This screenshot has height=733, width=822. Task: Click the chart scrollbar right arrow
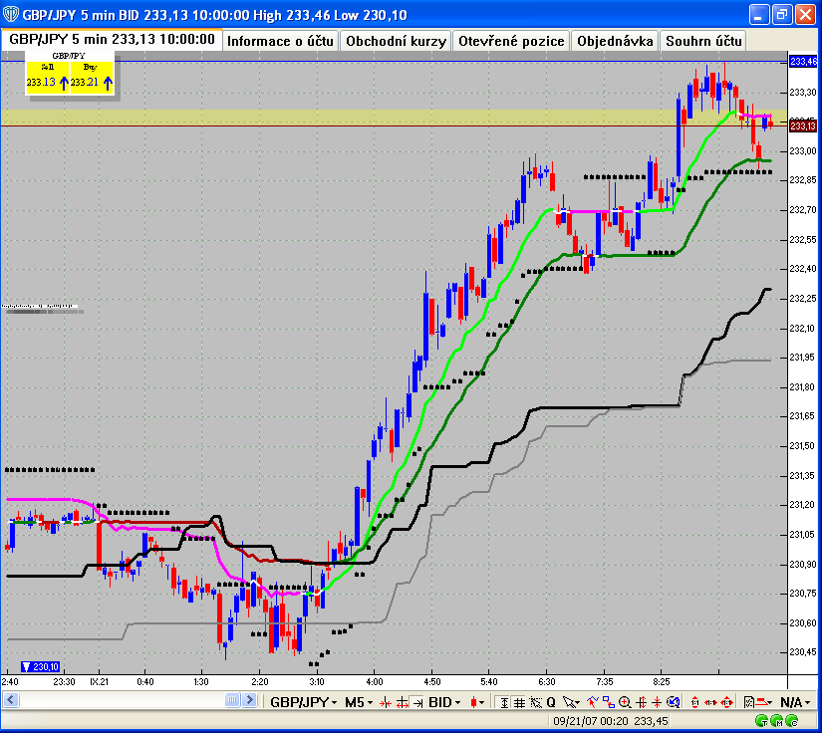(249, 700)
